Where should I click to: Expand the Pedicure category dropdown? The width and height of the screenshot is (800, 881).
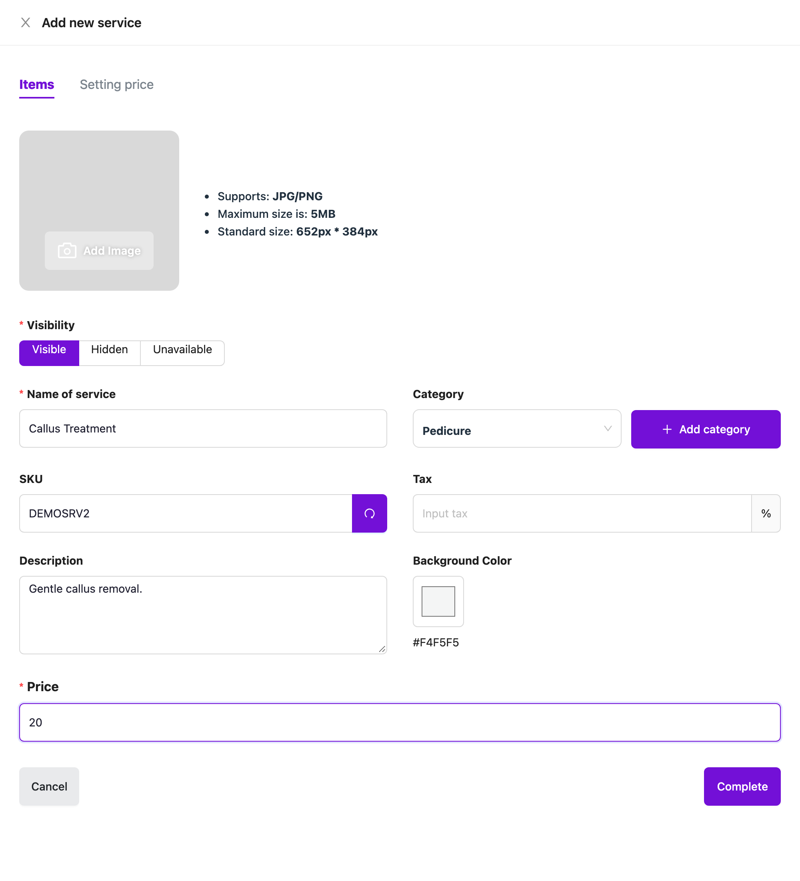pos(517,429)
